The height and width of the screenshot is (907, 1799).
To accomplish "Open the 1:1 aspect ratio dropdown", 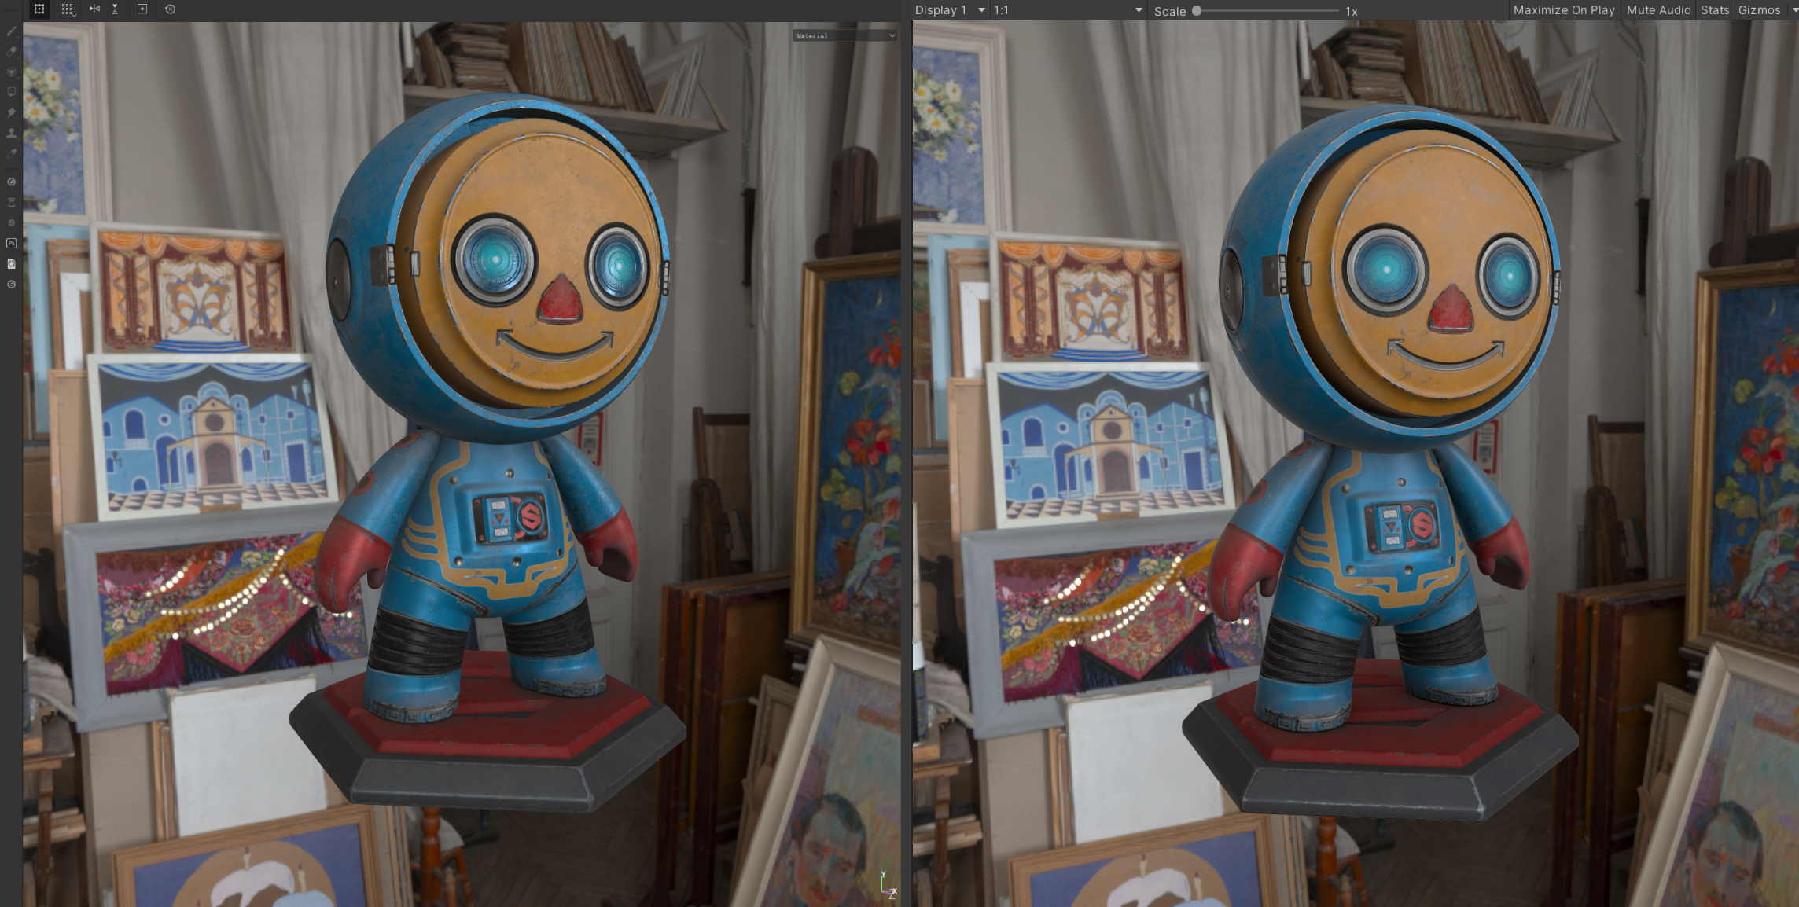I will 1068,10.
